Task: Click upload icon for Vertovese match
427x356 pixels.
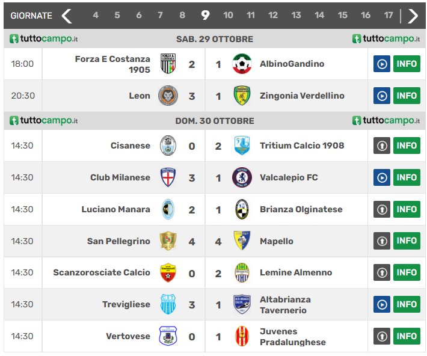Action: click(x=382, y=336)
